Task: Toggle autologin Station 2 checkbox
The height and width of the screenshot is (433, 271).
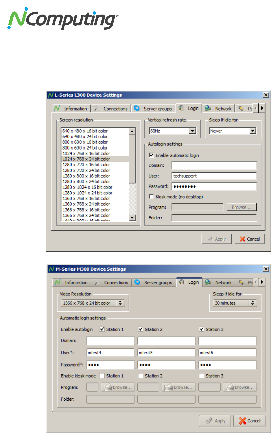Action: pos(141,329)
